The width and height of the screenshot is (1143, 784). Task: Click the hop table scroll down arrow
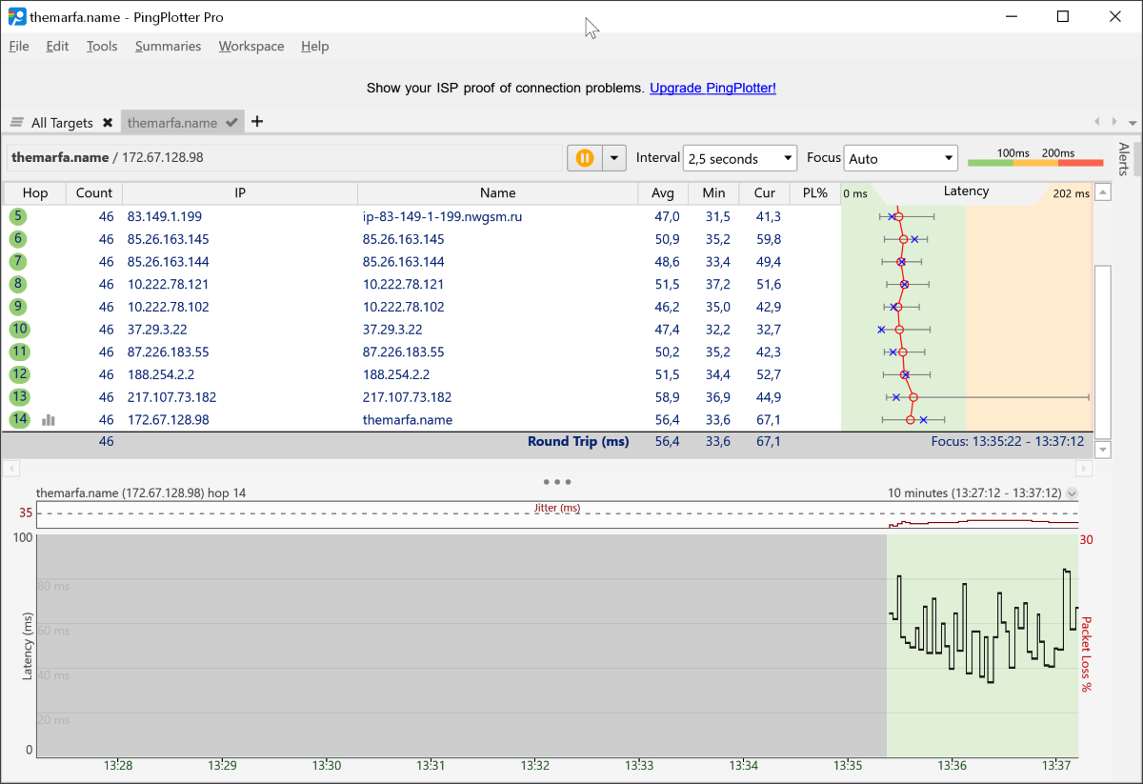1103,449
